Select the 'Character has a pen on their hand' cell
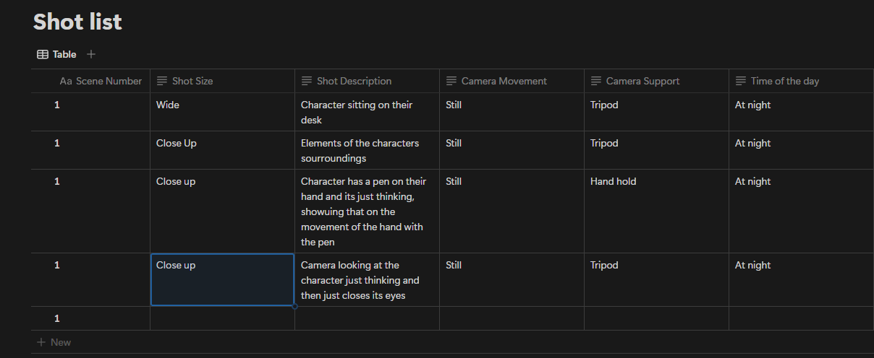The image size is (874, 358). 367,211
